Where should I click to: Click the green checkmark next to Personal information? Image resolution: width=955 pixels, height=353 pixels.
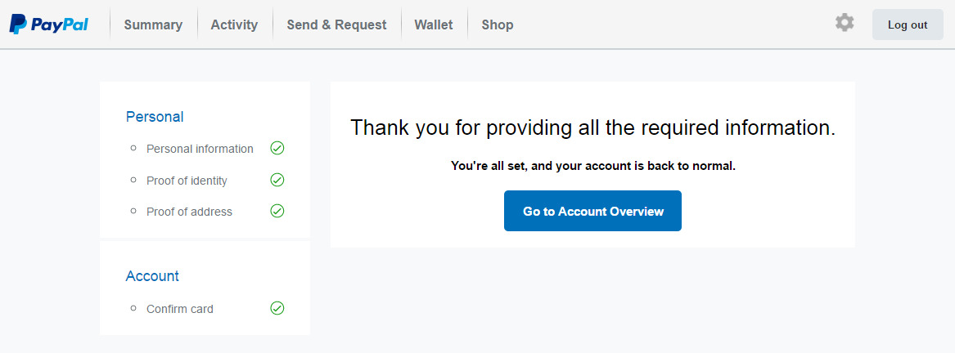point(277,148)
